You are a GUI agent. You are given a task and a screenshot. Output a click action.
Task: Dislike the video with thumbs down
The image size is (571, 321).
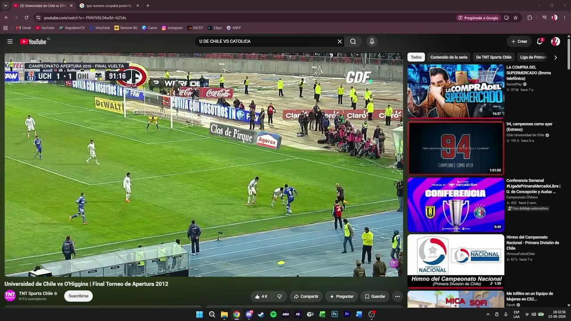click(x=280, y=296)
